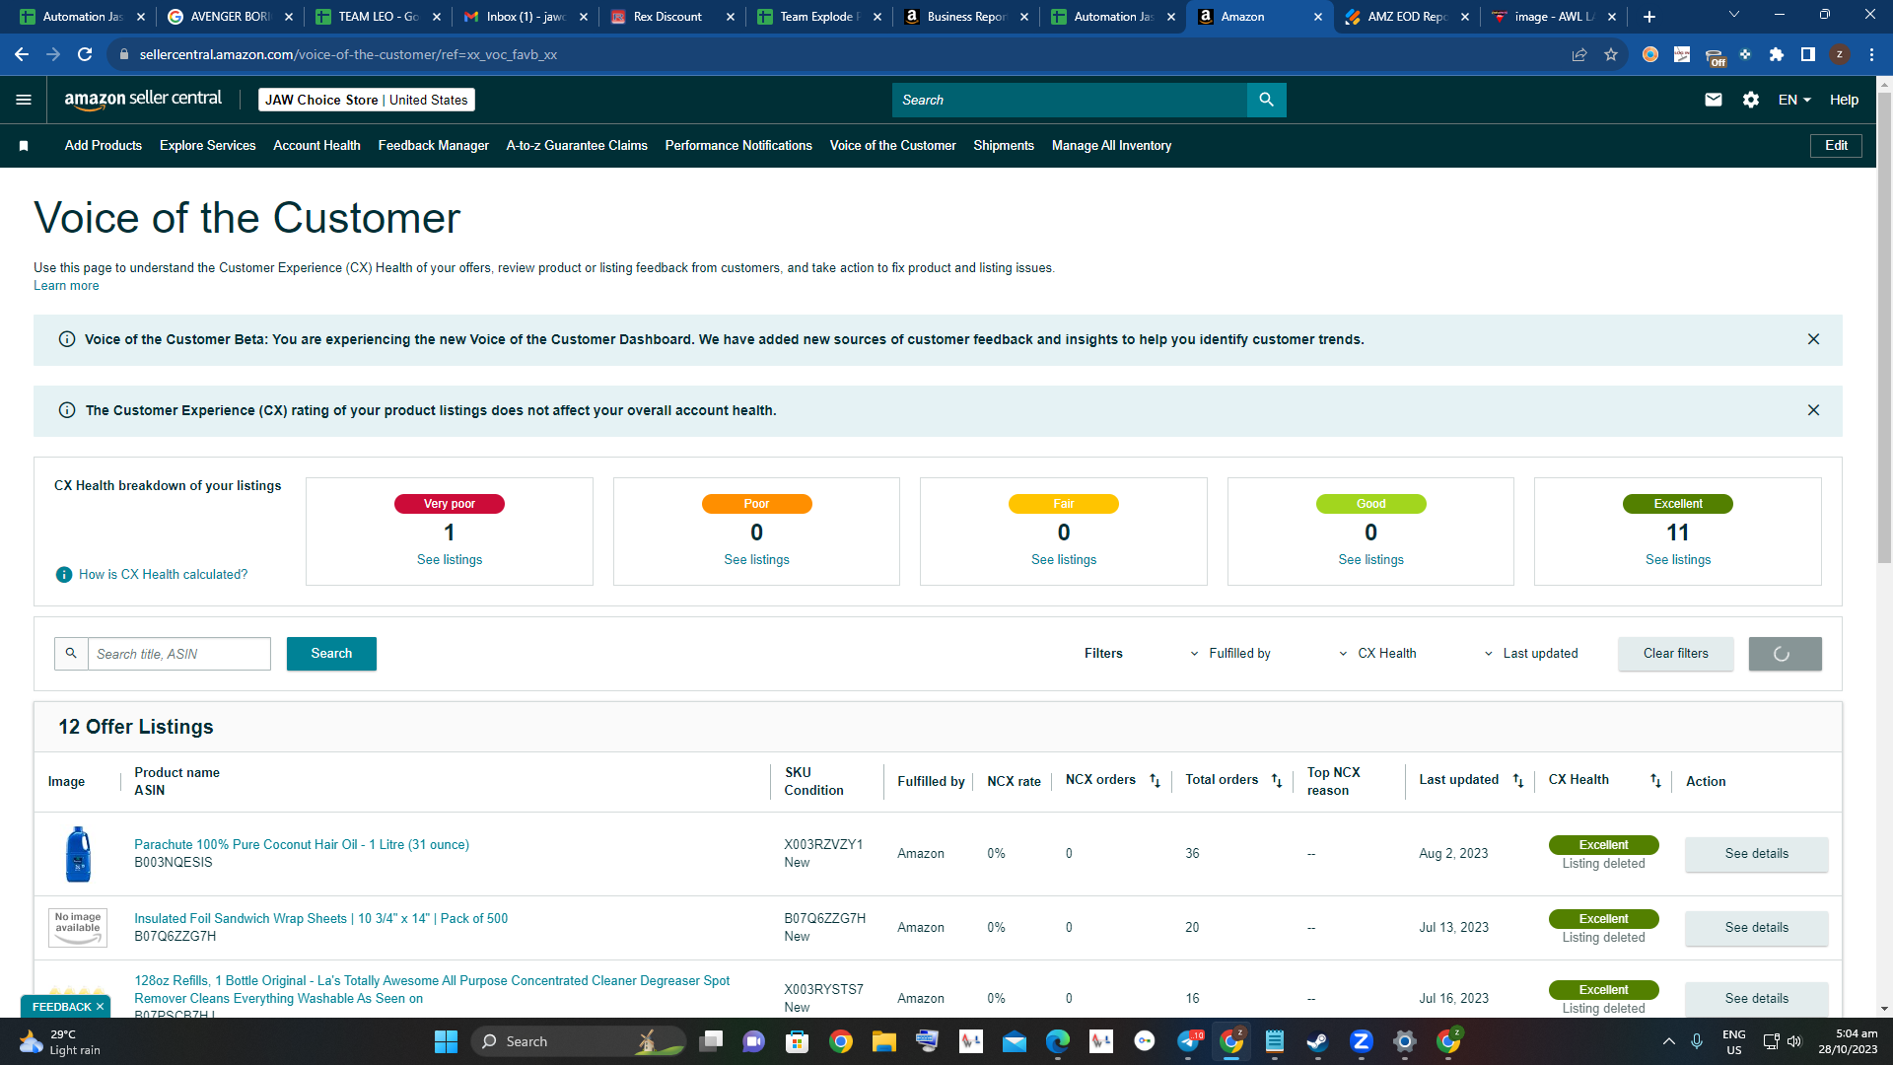This screenshot has width=1893, height=1065.
Task: Sort listings by NCX orders
Action: pyautogui.click(x=1155, y=781)
